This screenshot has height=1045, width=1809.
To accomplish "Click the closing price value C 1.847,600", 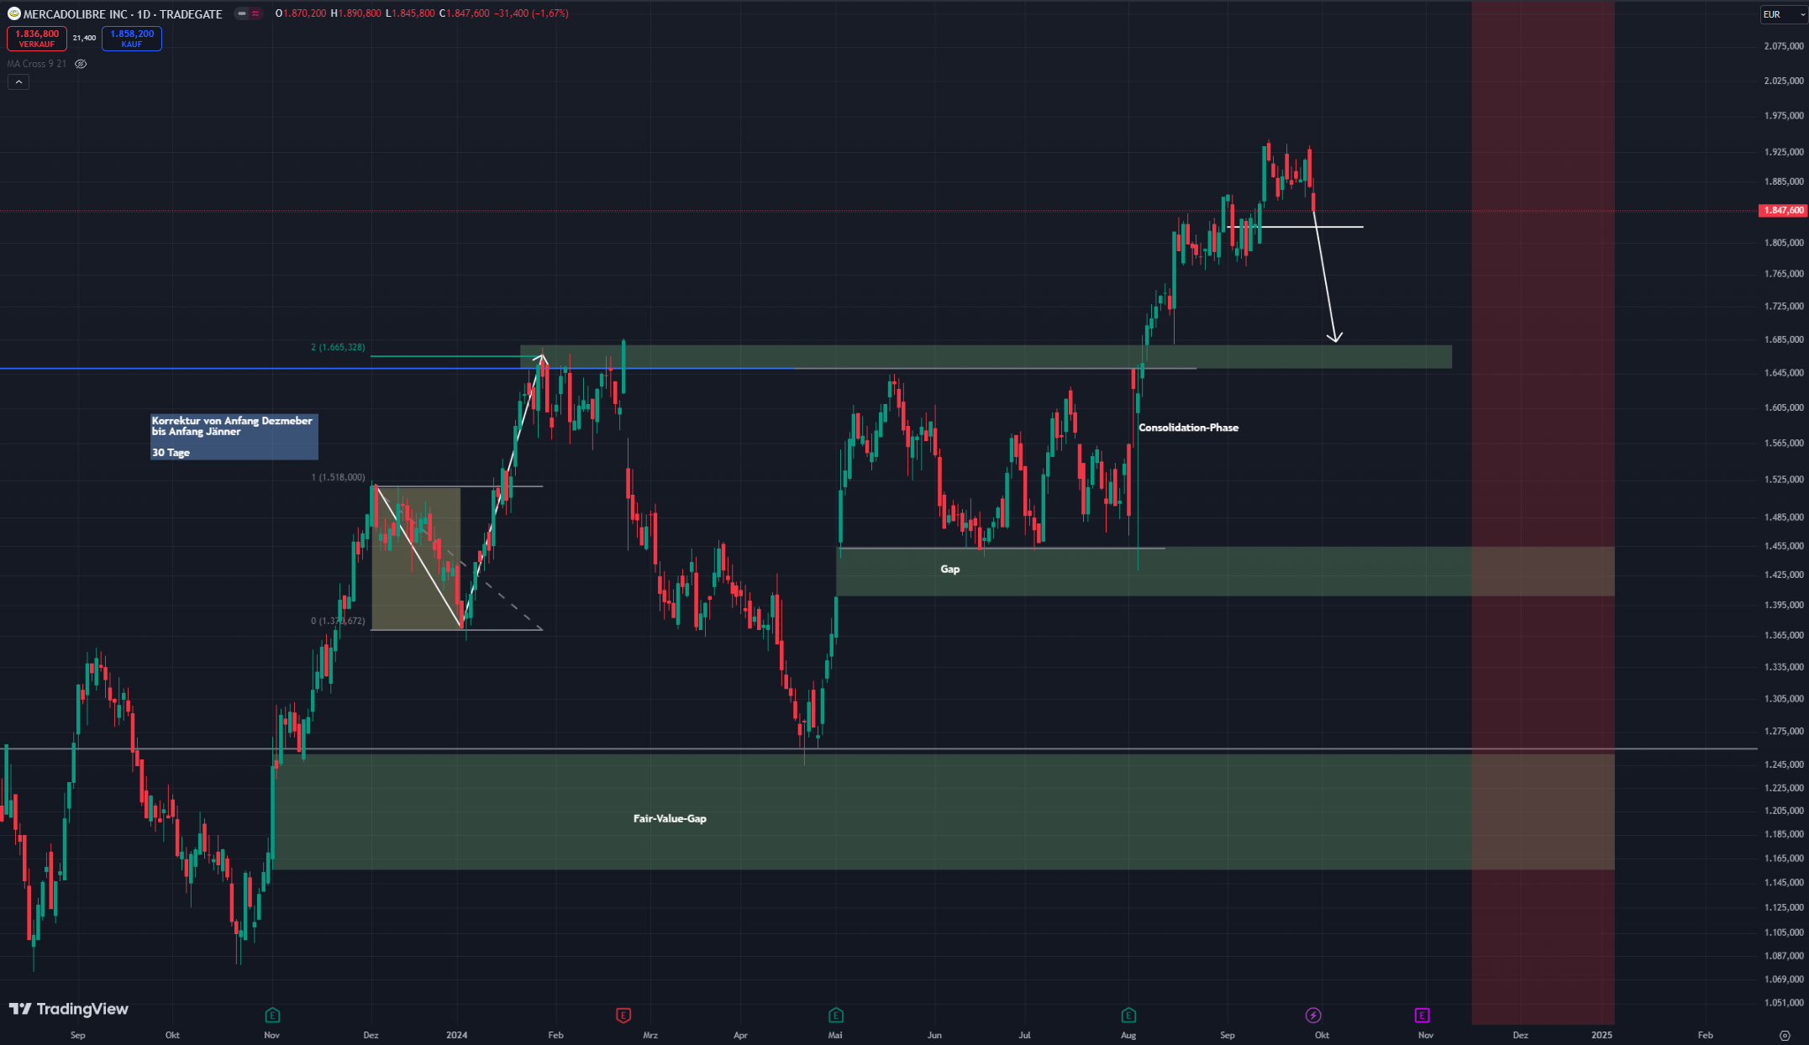I will click(465, 13).
